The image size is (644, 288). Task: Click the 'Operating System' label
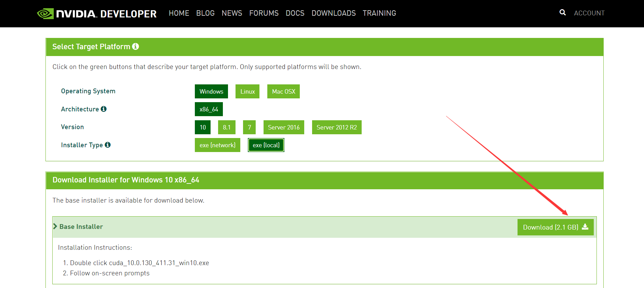(88, 91)
